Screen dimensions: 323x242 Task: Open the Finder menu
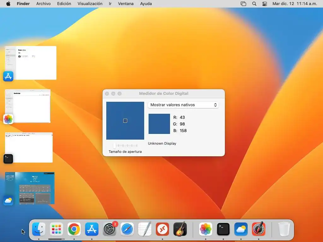tap(23, 4)
